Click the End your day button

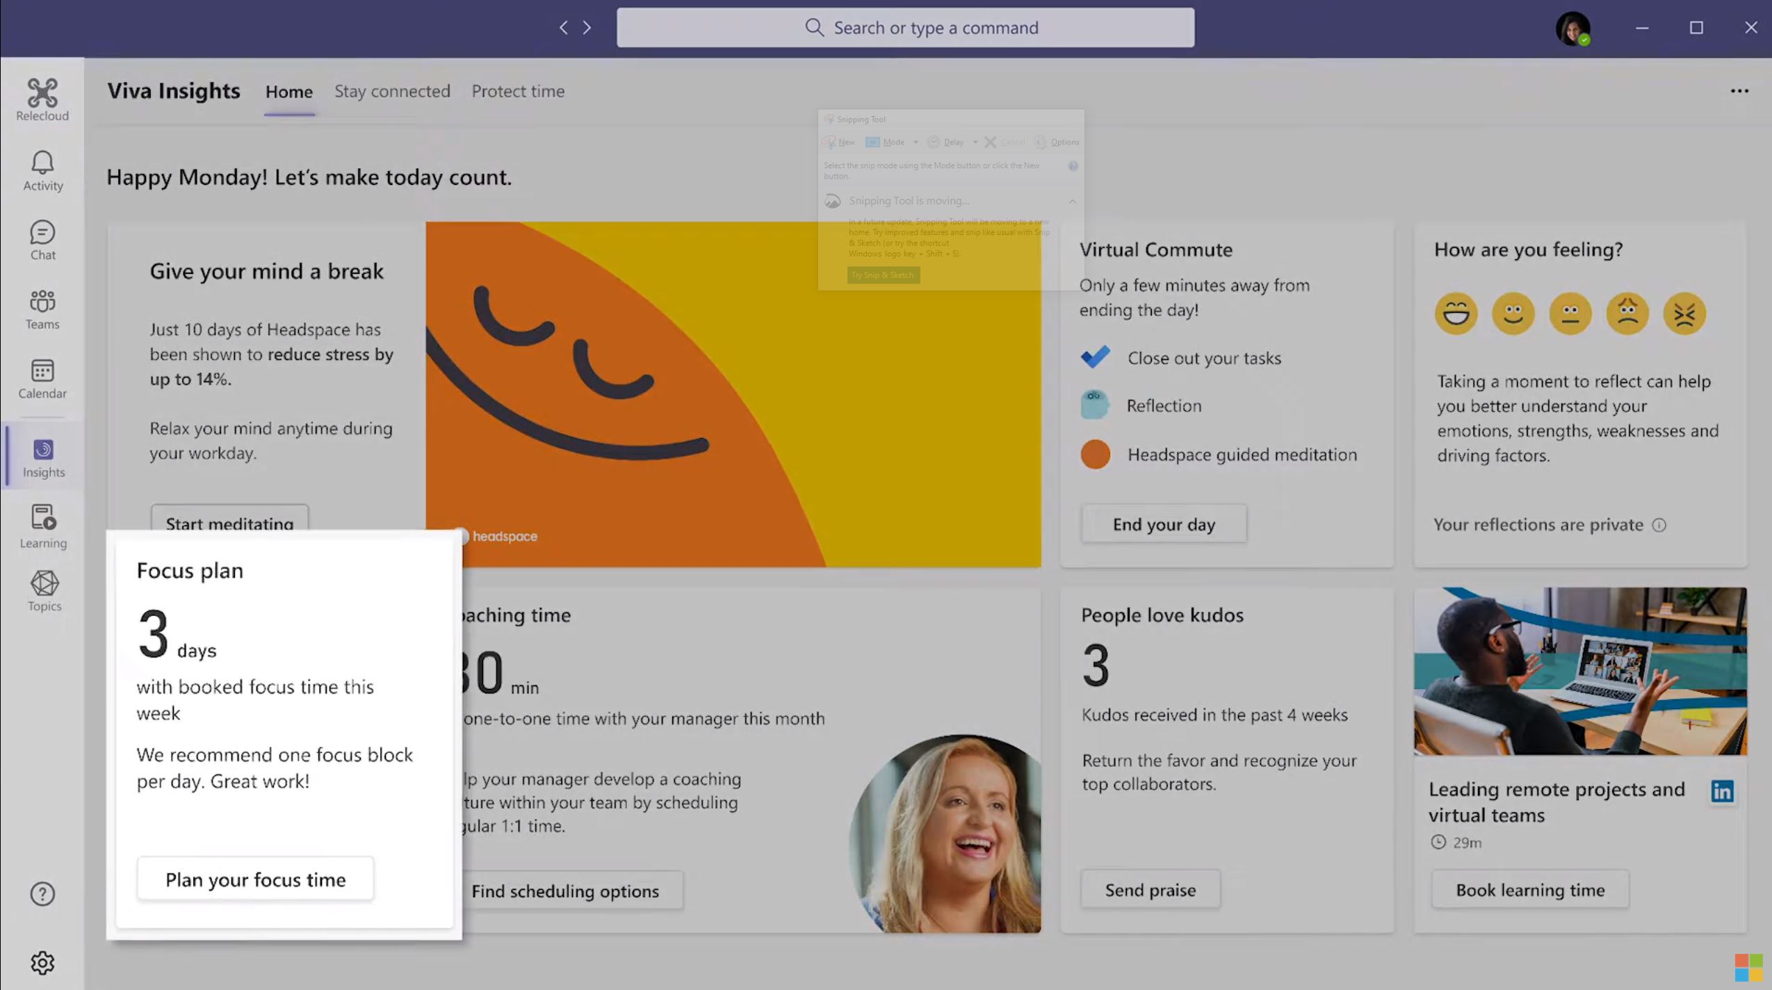(x=1164, y=524)
